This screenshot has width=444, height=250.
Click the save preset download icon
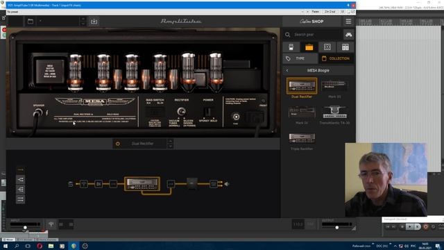coord(94,22)
